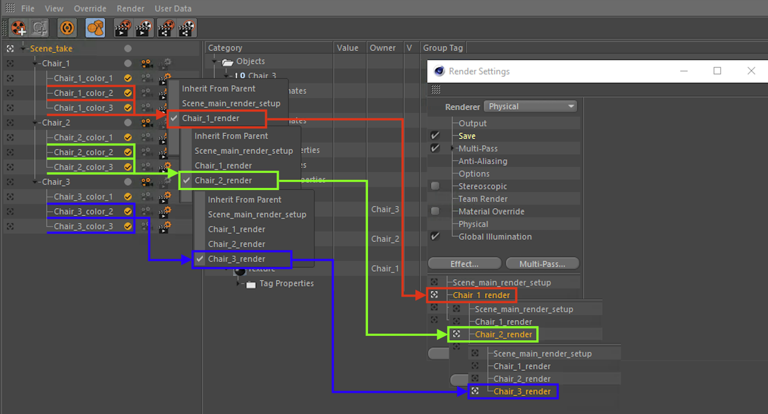Click the Owner column header

click(384, 48)
